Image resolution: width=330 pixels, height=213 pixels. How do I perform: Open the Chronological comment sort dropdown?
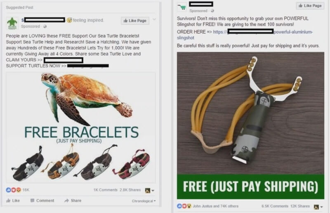pyautogui.click(x=144, y=201)
